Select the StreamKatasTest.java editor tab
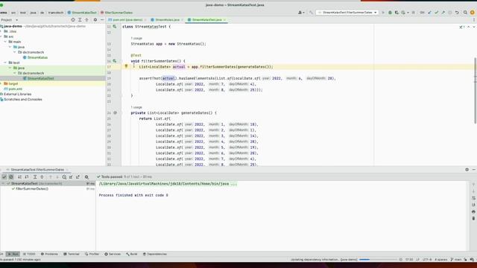 tap(206, 20)
